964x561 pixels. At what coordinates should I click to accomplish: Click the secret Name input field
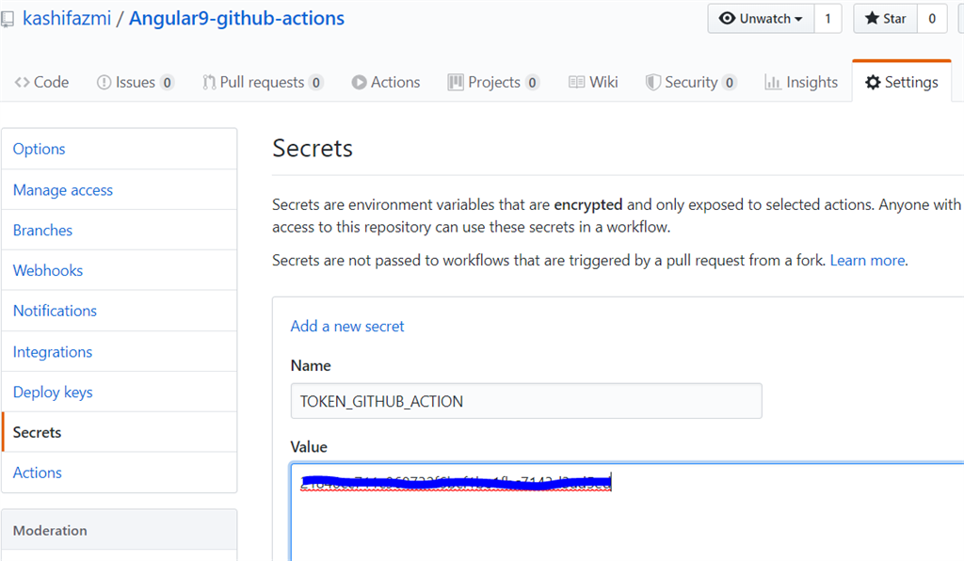pos(525,402)
